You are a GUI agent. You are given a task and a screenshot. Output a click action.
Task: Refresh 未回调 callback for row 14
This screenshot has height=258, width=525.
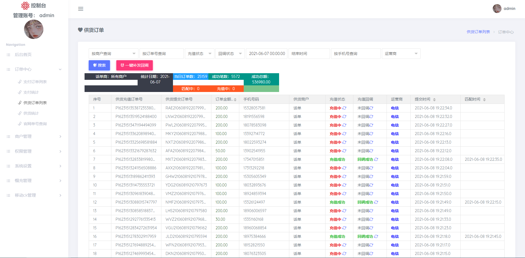(x=371, y=219)
